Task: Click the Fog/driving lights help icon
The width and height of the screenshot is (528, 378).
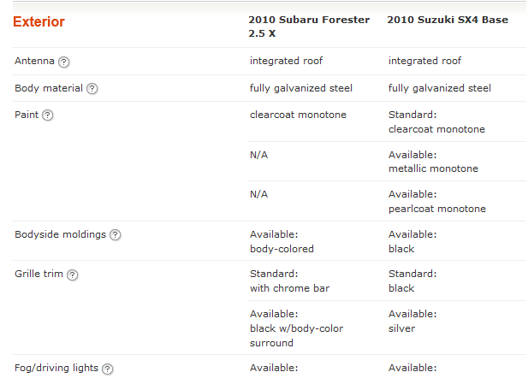Action: click(107, 369)
